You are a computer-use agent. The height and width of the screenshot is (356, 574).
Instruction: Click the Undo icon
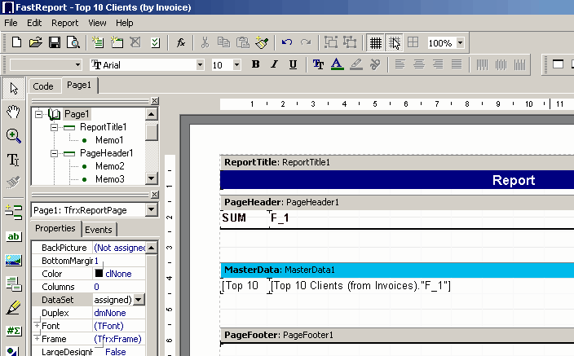point(286,42)
